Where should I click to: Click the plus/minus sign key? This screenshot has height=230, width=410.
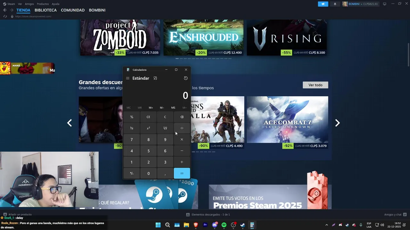(132, 173)
